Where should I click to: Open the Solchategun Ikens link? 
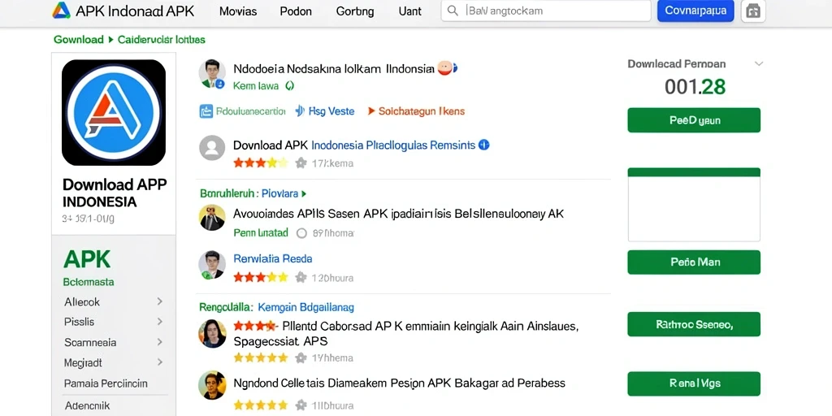[422, 111]
